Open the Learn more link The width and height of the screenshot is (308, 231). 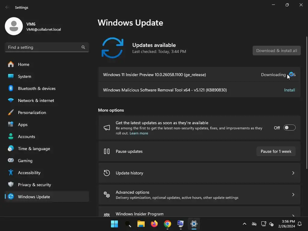(139, 133)
